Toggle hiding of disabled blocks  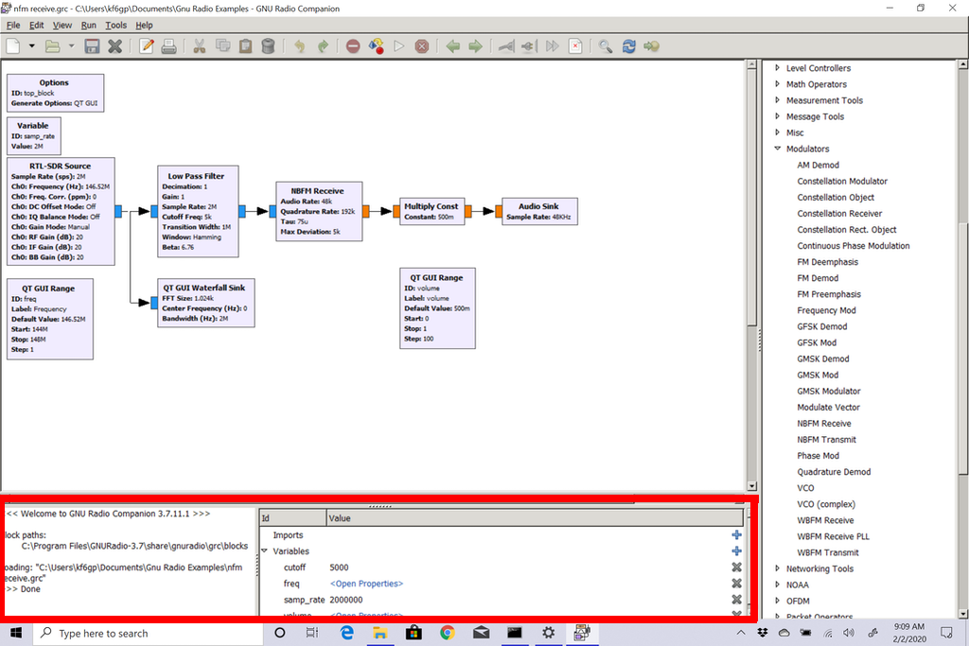[575, 46]
